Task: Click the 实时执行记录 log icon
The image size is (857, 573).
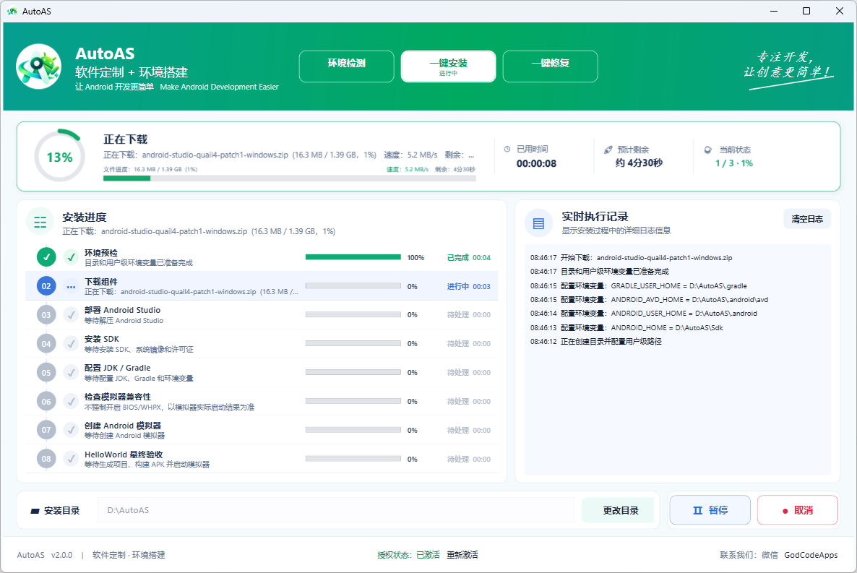Action: 538,223
